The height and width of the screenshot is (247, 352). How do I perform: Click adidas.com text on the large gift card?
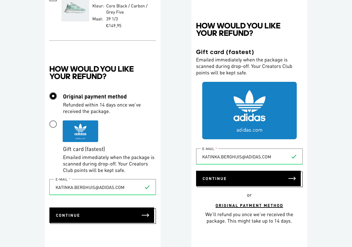coord(249,130)
